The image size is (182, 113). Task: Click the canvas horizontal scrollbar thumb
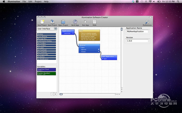[61, 94]
